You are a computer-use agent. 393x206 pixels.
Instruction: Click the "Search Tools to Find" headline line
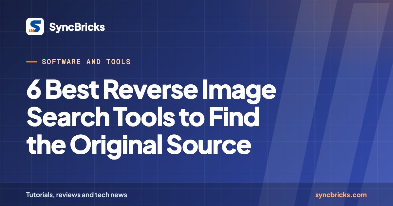(143, 118)
